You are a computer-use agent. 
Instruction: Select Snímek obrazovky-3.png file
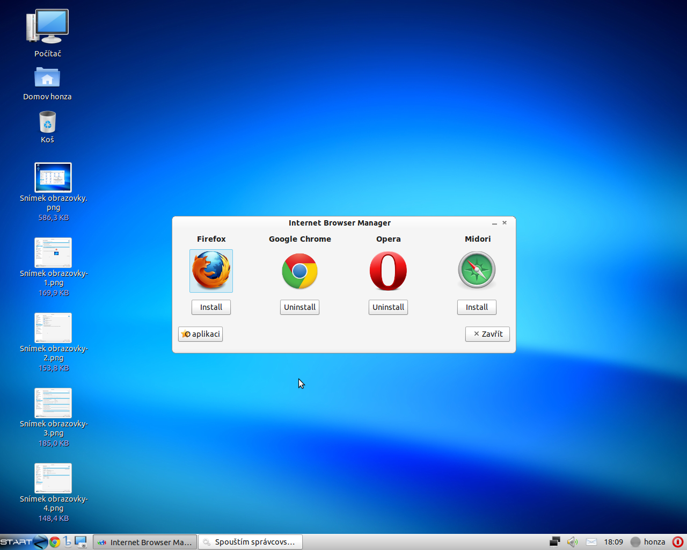(x=53, y=417)
